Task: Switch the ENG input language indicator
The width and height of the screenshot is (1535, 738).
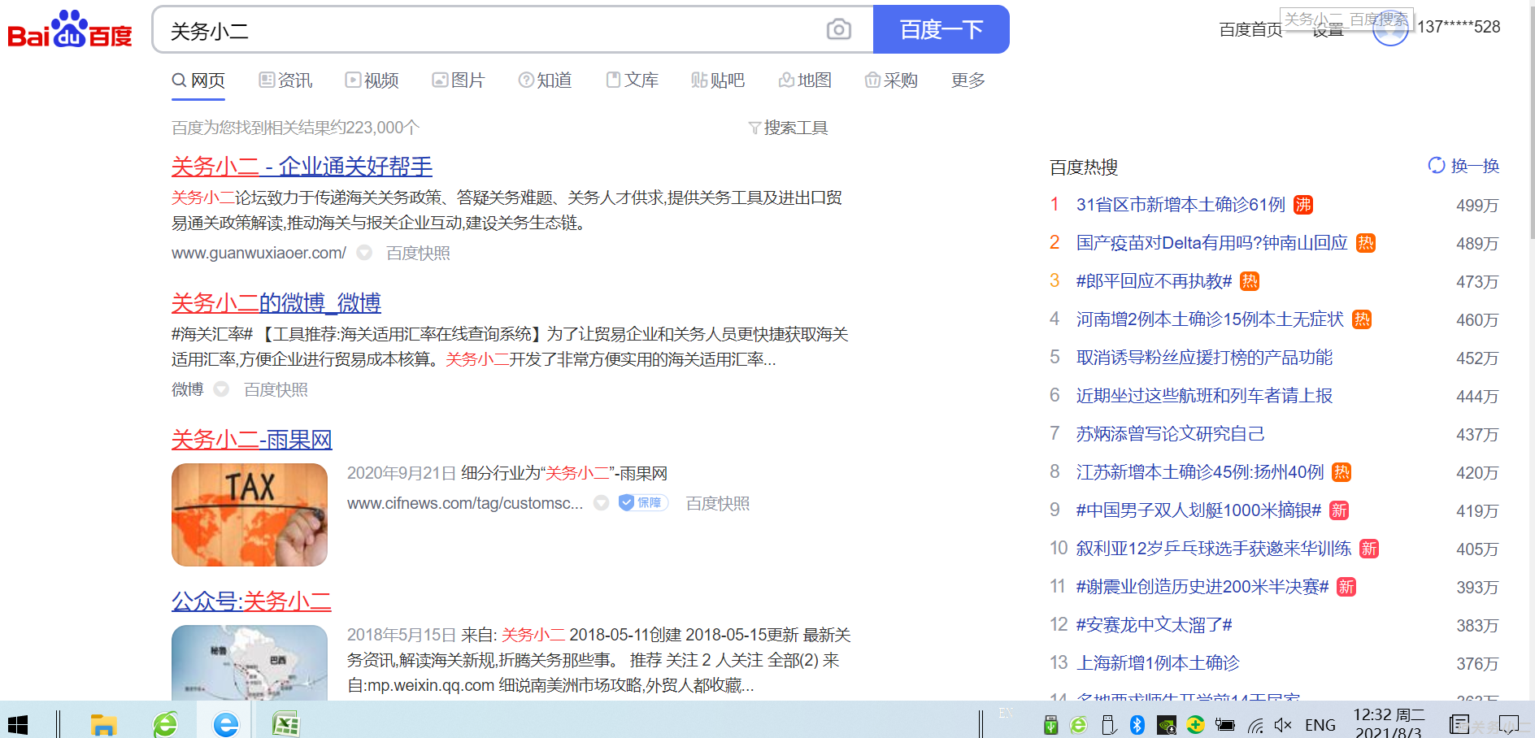Action: (1320, 725)
